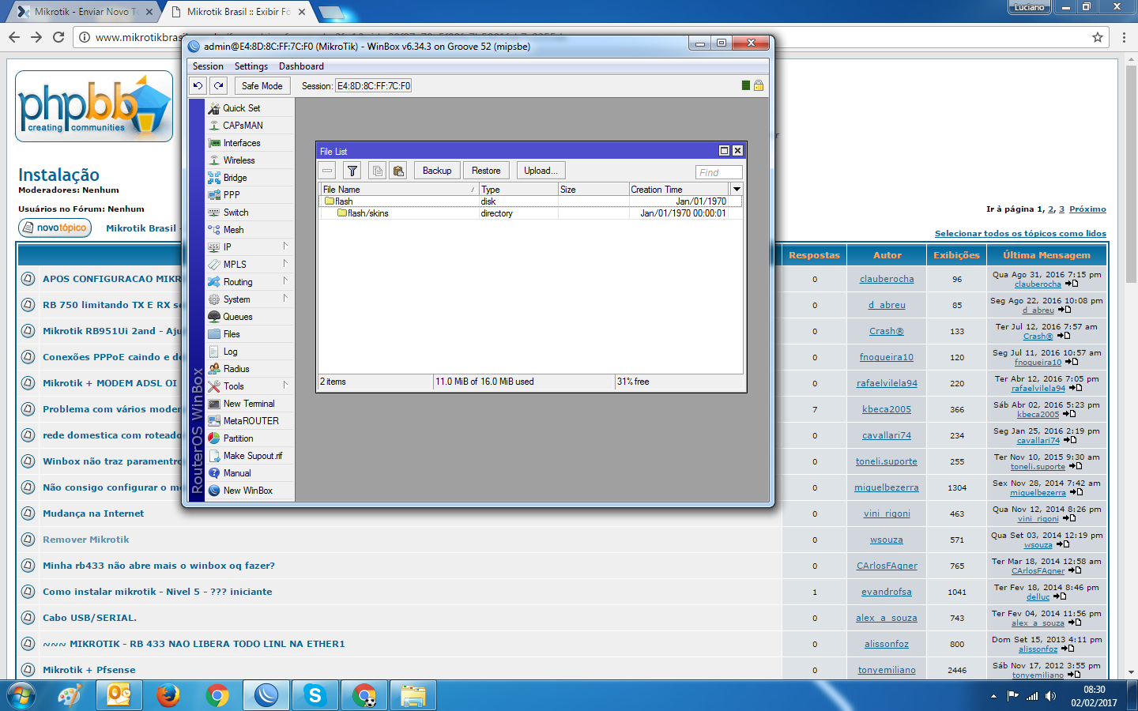Image resolution: width=1138 pixels, height=711 pixels.
Task: Click the Session address field in WinBox
Action: coord(374,86)
